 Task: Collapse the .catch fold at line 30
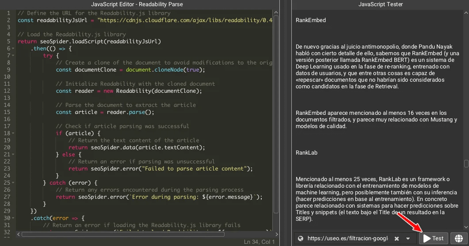click(13, 218)
